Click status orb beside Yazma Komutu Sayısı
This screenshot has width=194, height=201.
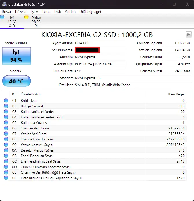[6, 145]
